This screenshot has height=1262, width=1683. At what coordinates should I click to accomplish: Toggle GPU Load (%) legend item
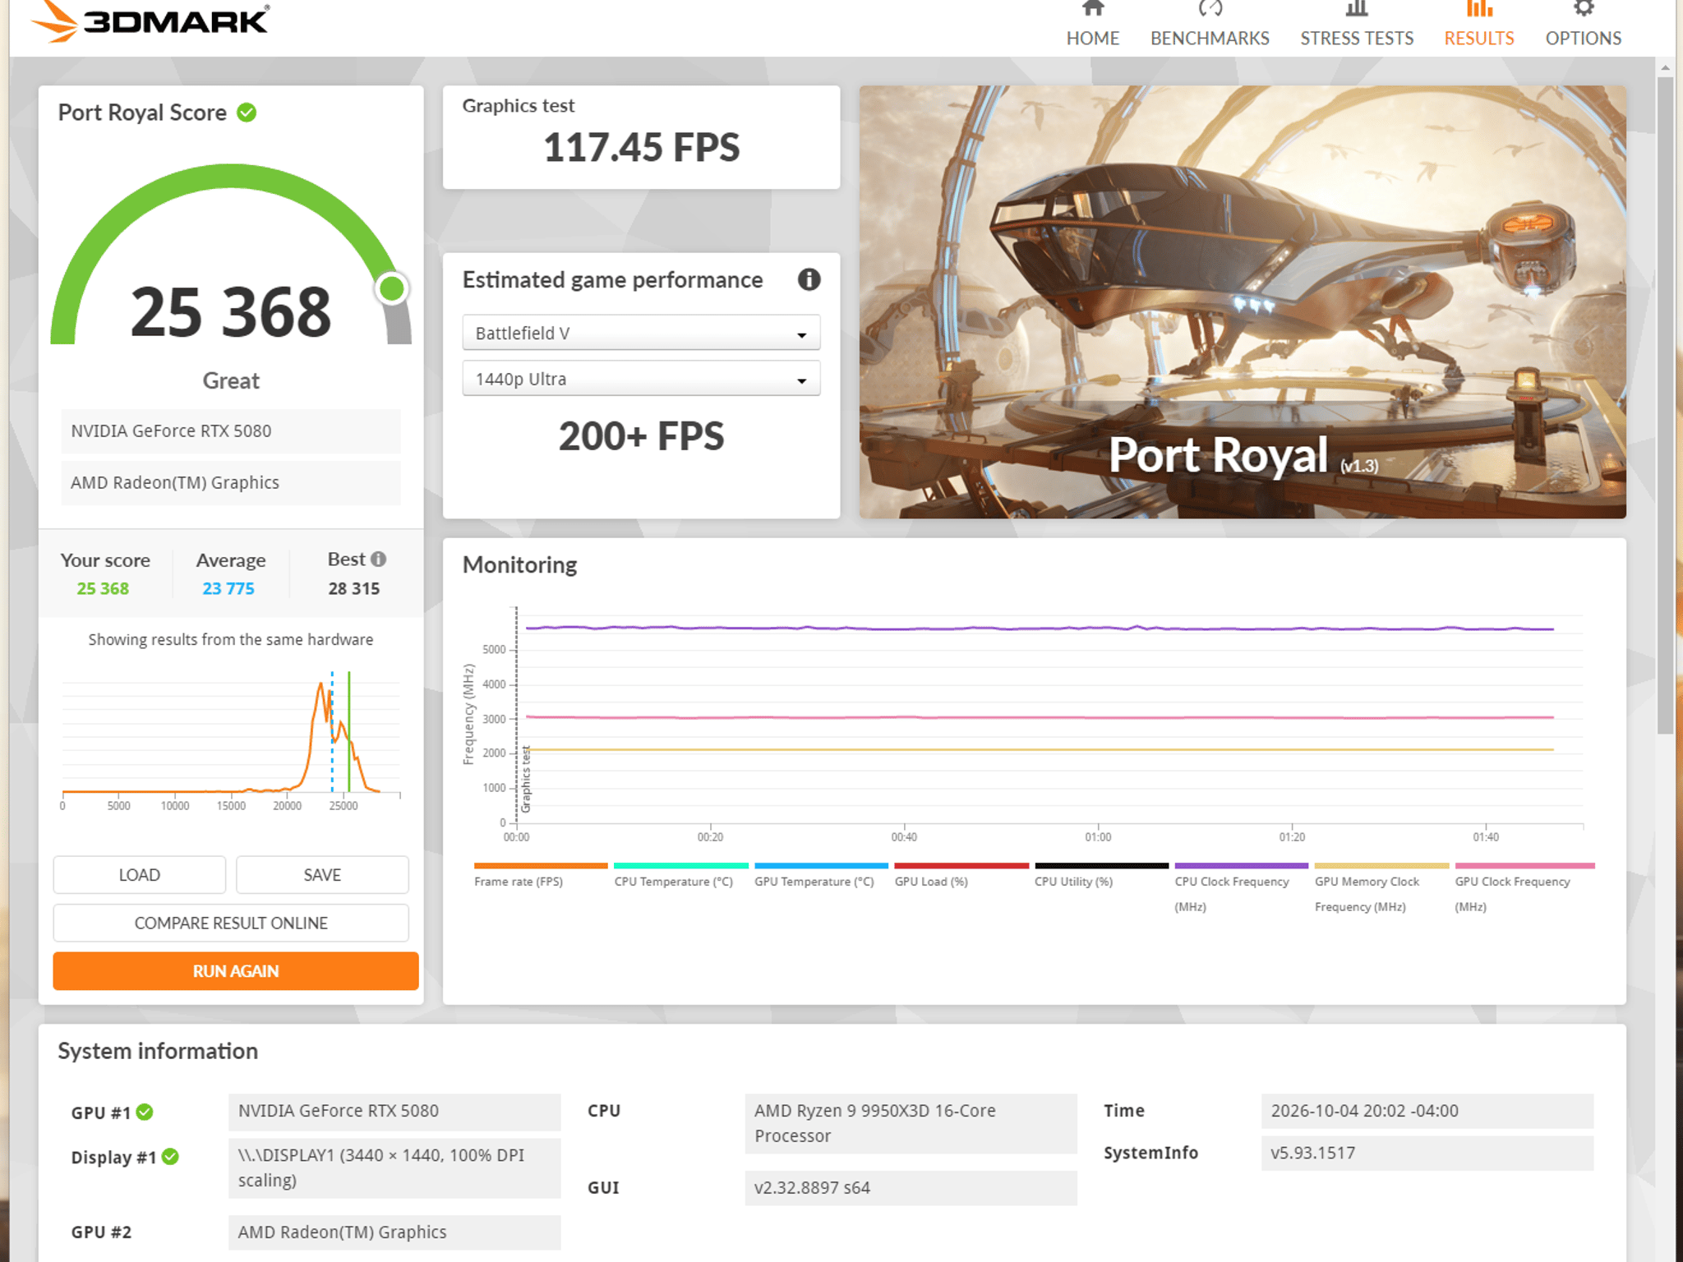[961, 874]
